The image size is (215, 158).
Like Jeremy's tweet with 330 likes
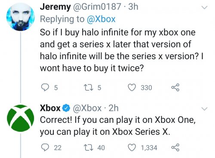click(x=132, y=88)
